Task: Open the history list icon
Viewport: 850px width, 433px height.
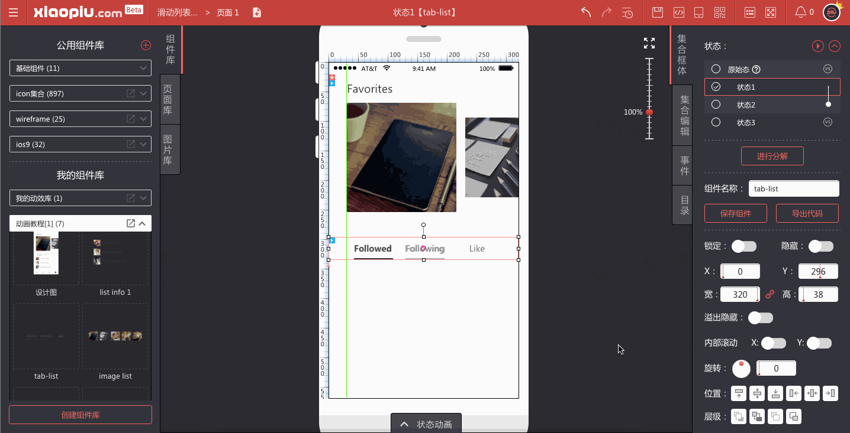Action: click(x=627, y=12)
